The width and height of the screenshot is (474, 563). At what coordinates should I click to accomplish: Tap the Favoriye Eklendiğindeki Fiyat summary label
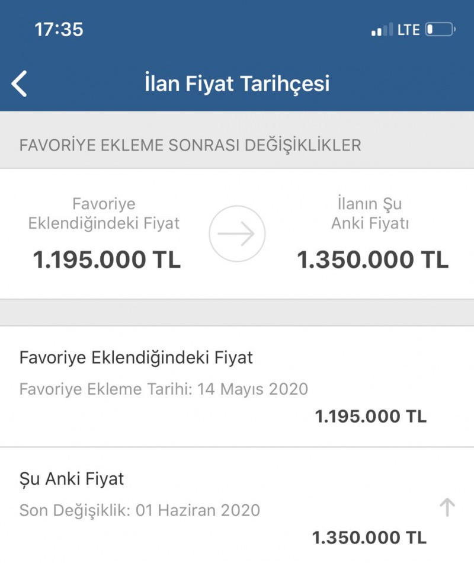(104, 214)
